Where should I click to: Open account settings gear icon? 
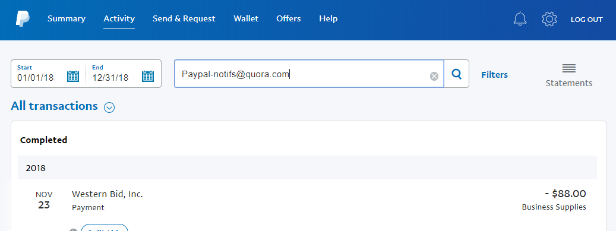(x=549, y=19)
